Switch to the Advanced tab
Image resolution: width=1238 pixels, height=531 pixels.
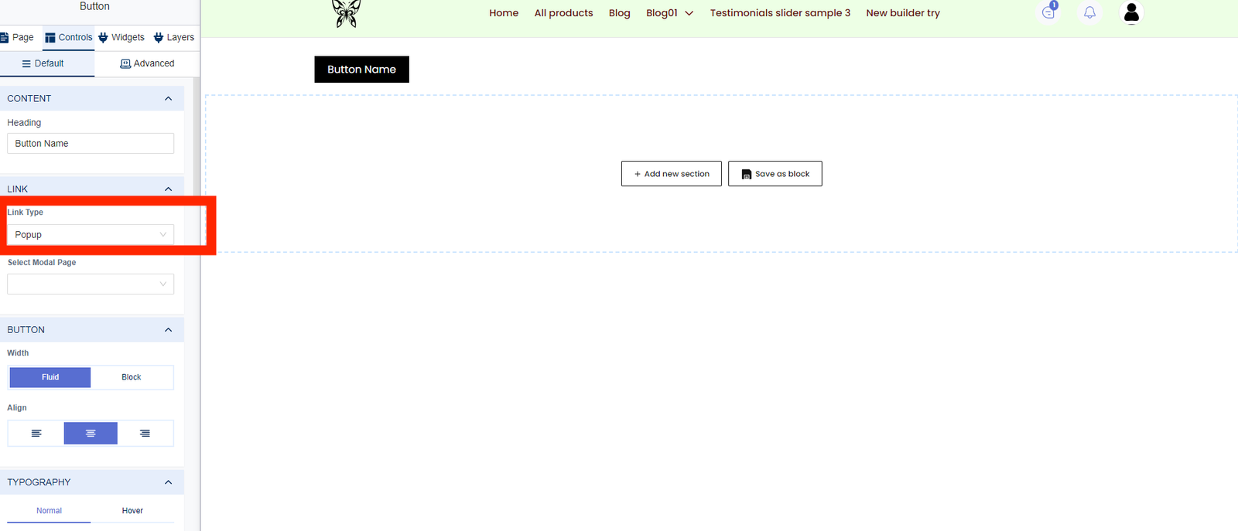(x=147, y=63)
